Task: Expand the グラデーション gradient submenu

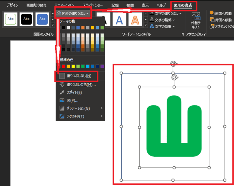Action: [x=101, y=108]
